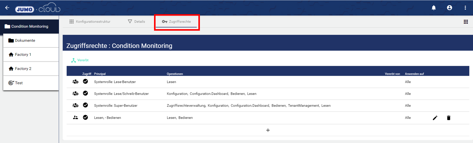Delete the Lesen, - Bedienen entry
473x143 pixels.
click(449, 118)
